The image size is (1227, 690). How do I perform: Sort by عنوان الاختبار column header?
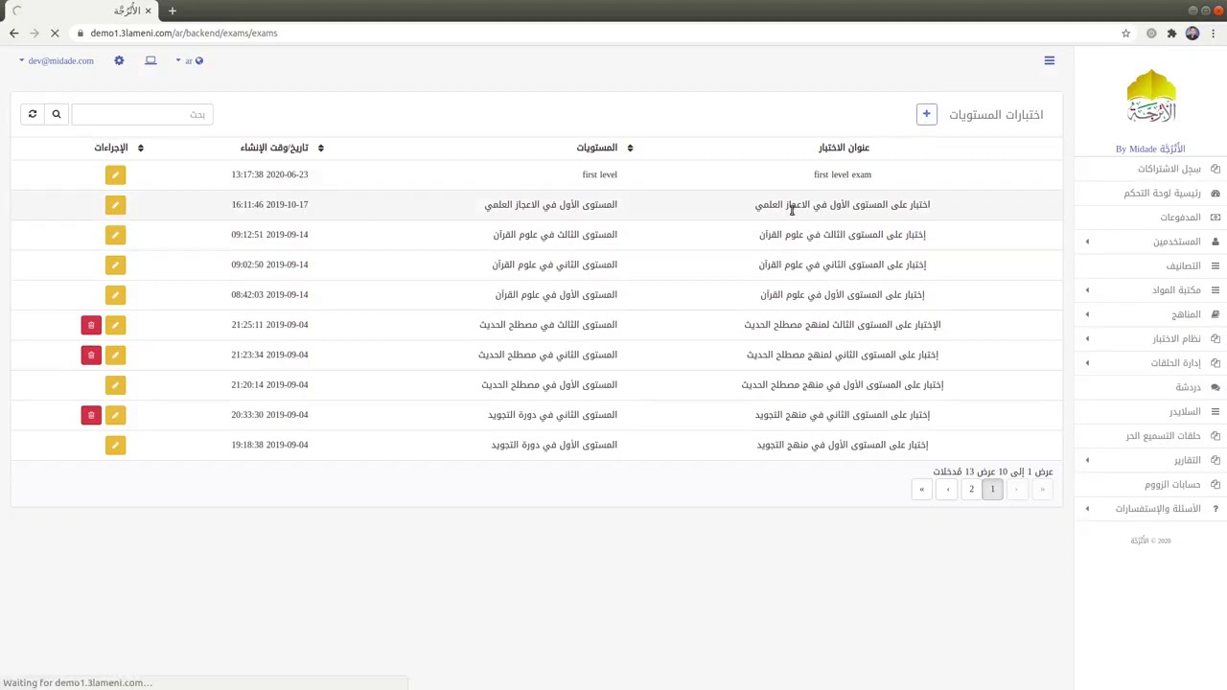coord(844,148)
